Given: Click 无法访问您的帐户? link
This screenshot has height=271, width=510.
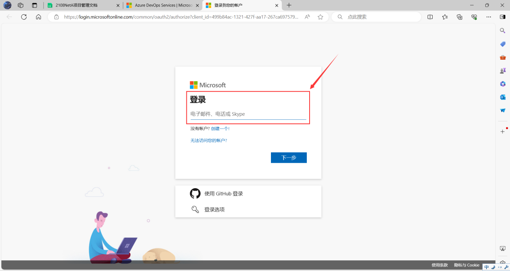Looking at the screenshot, I should click(209, 140).
